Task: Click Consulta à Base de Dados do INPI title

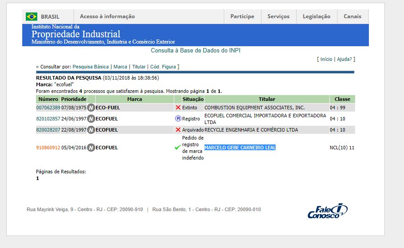Action: (196, 51)
